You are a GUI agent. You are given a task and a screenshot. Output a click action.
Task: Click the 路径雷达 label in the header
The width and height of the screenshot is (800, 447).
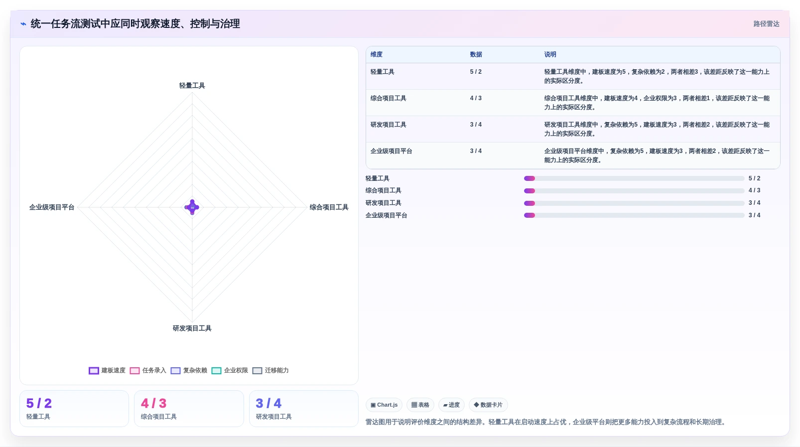(766, 24)
